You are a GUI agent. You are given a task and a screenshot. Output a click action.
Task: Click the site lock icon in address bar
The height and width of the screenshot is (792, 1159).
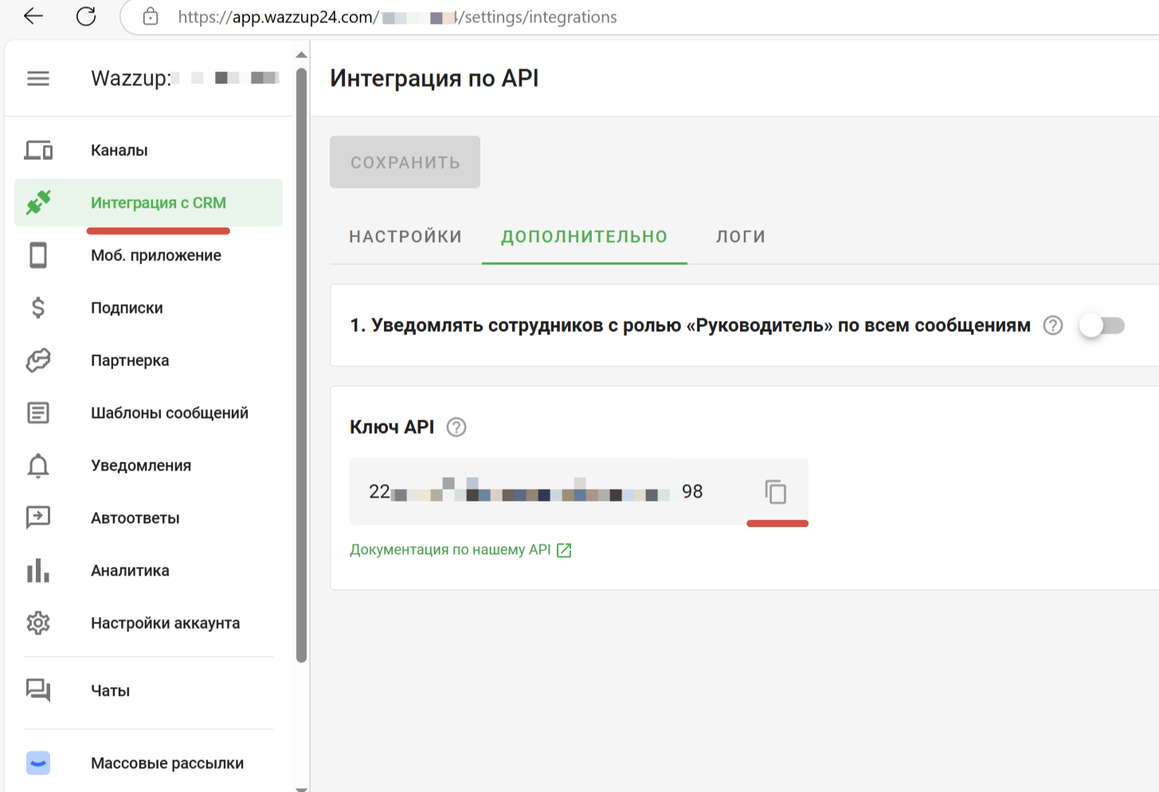pyautogui.click(x=151, y=17)
